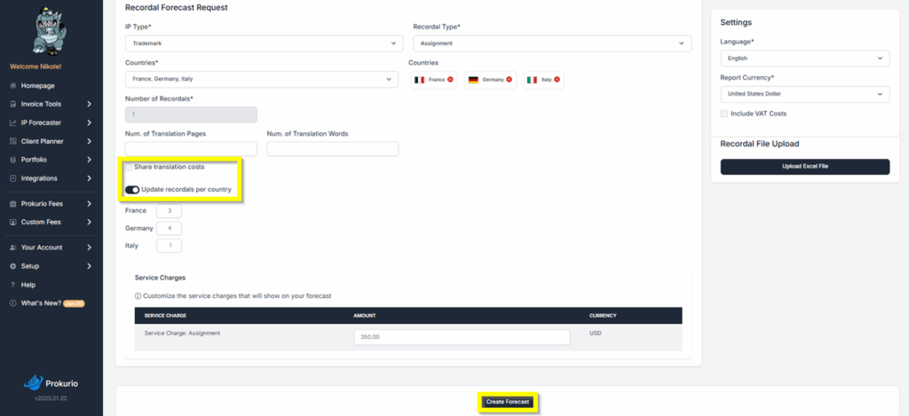This screenshot has height=416, width=909.
Task: Enable the Include VAT Costs checkbox
Action: click(724, 114)
